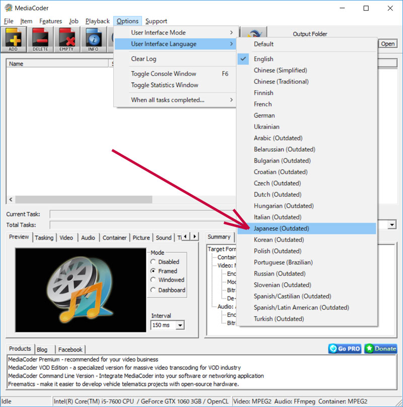
Task: Select Portuguese (Brazilian) language
Action: (x=306, y=262)
